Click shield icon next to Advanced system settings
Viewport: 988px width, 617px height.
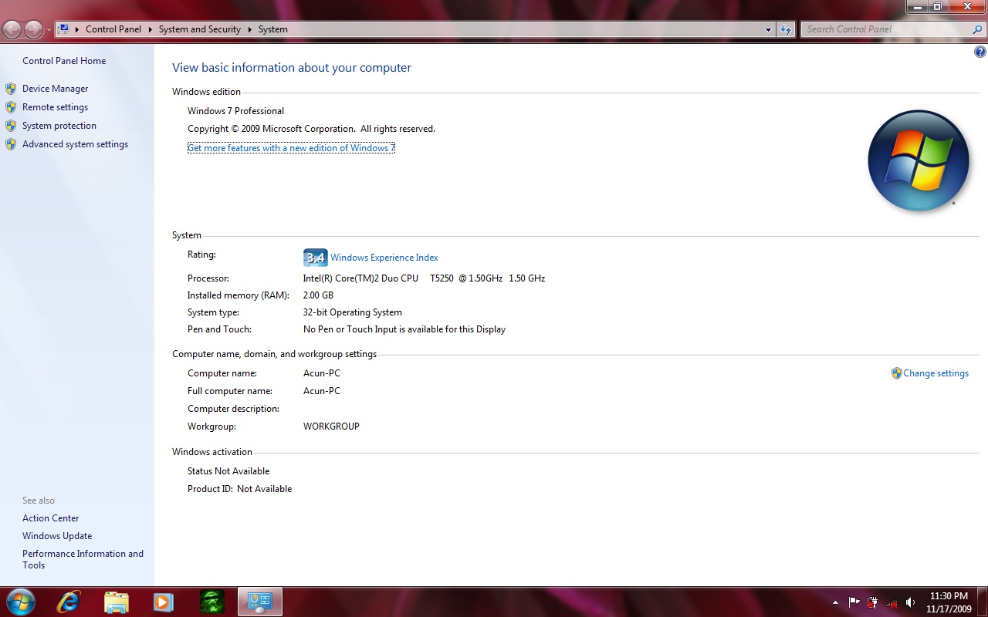[11, 144]
